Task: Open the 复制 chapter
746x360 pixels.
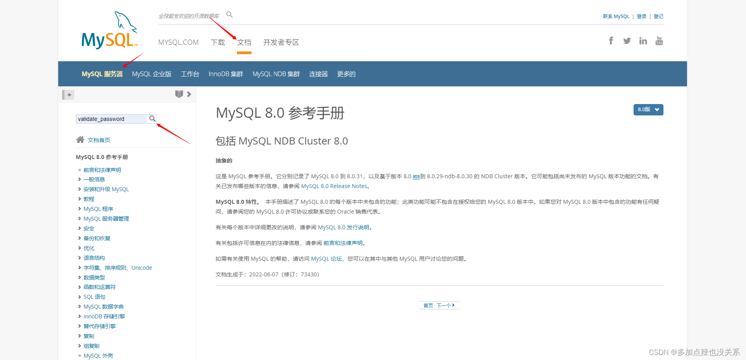Action: 89,336
